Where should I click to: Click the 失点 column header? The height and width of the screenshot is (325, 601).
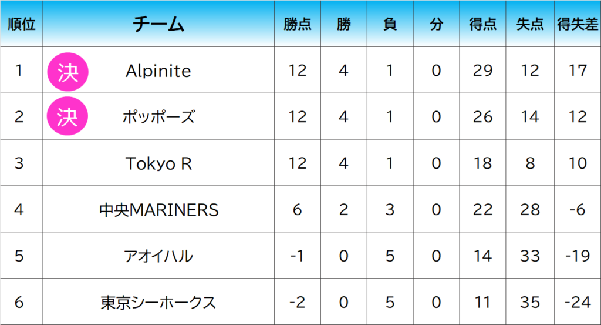tap(530, 24)
